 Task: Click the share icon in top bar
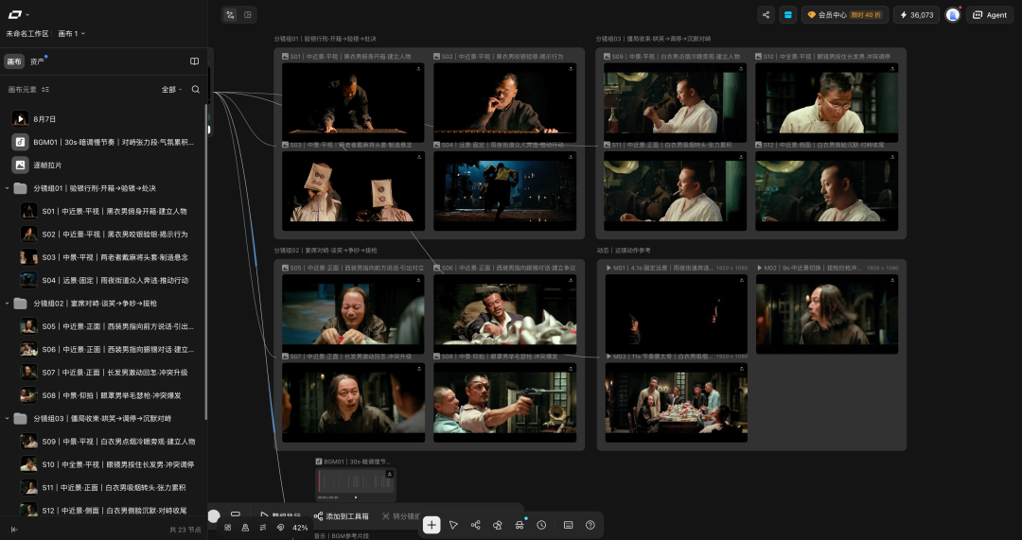coord(766,14)
